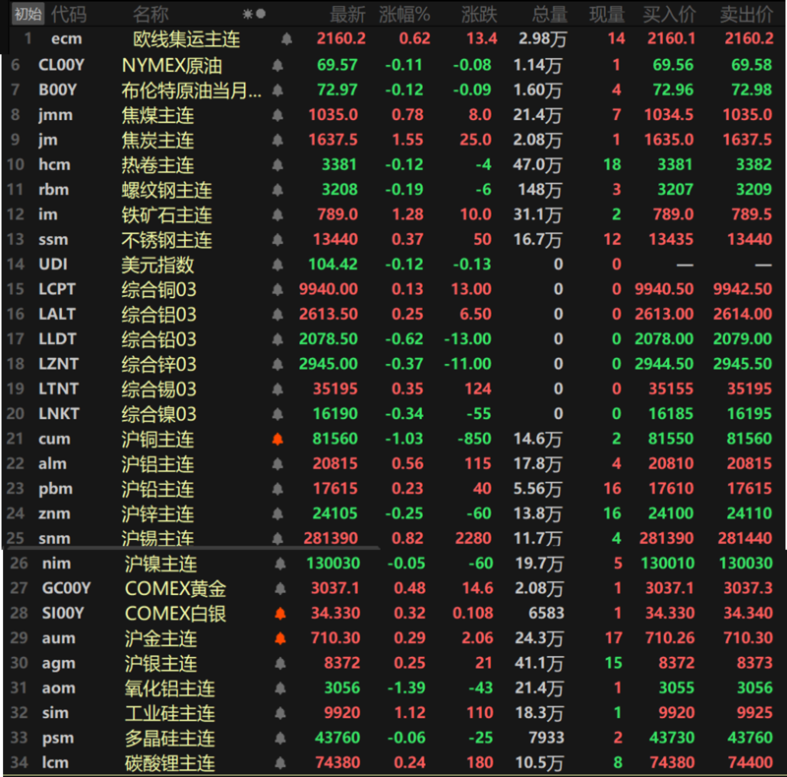Click the bell icon for 碳酸锂主连
This screenshot has height=777, width=787.
pos(280,763)
